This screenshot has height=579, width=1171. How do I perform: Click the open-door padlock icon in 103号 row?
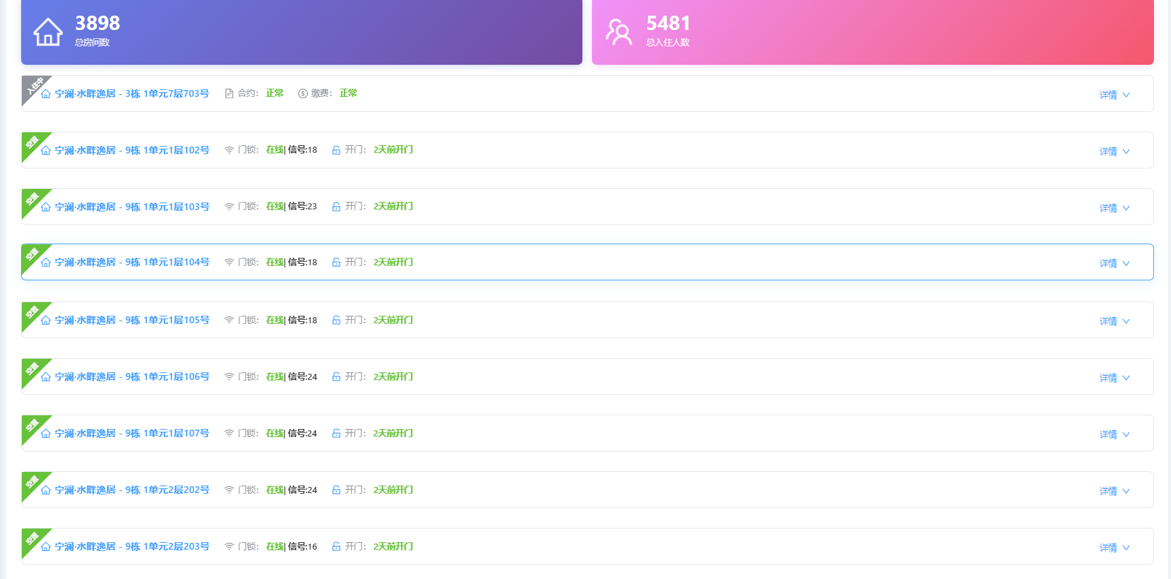point(336,207)
